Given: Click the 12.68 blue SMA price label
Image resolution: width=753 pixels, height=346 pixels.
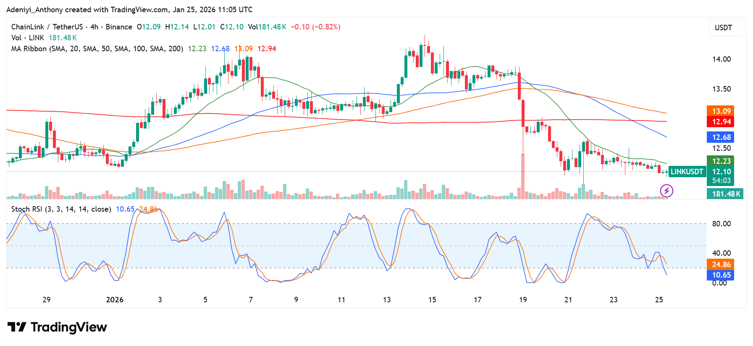Looking at the screenshot, I should coord(721,137).
